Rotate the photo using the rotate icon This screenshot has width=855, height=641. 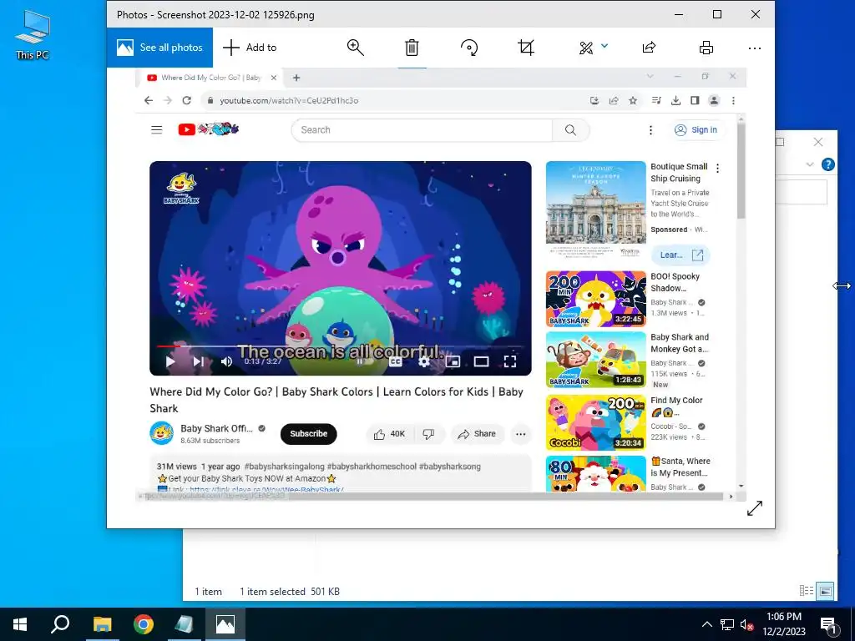tap(469, 48)
